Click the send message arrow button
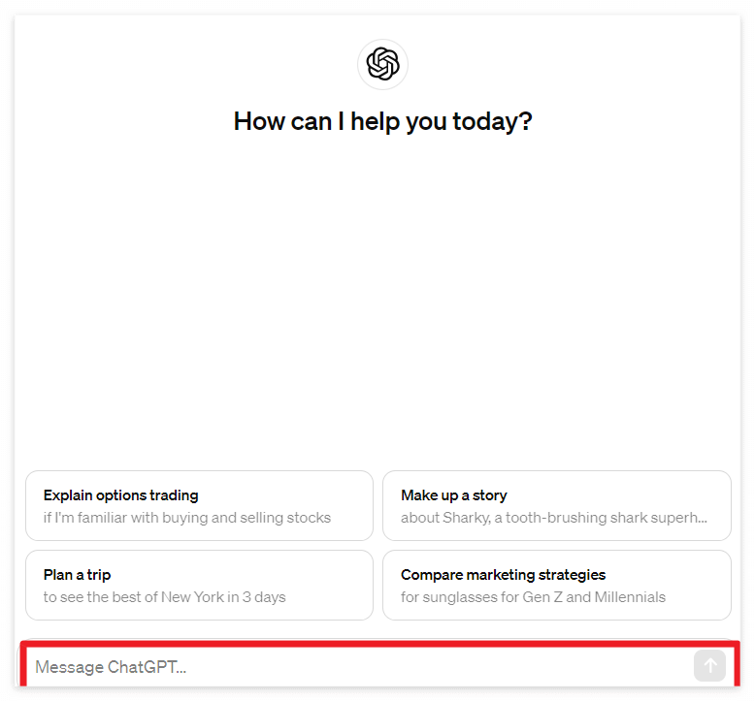755x701 pixels. [x=709, y=665]
